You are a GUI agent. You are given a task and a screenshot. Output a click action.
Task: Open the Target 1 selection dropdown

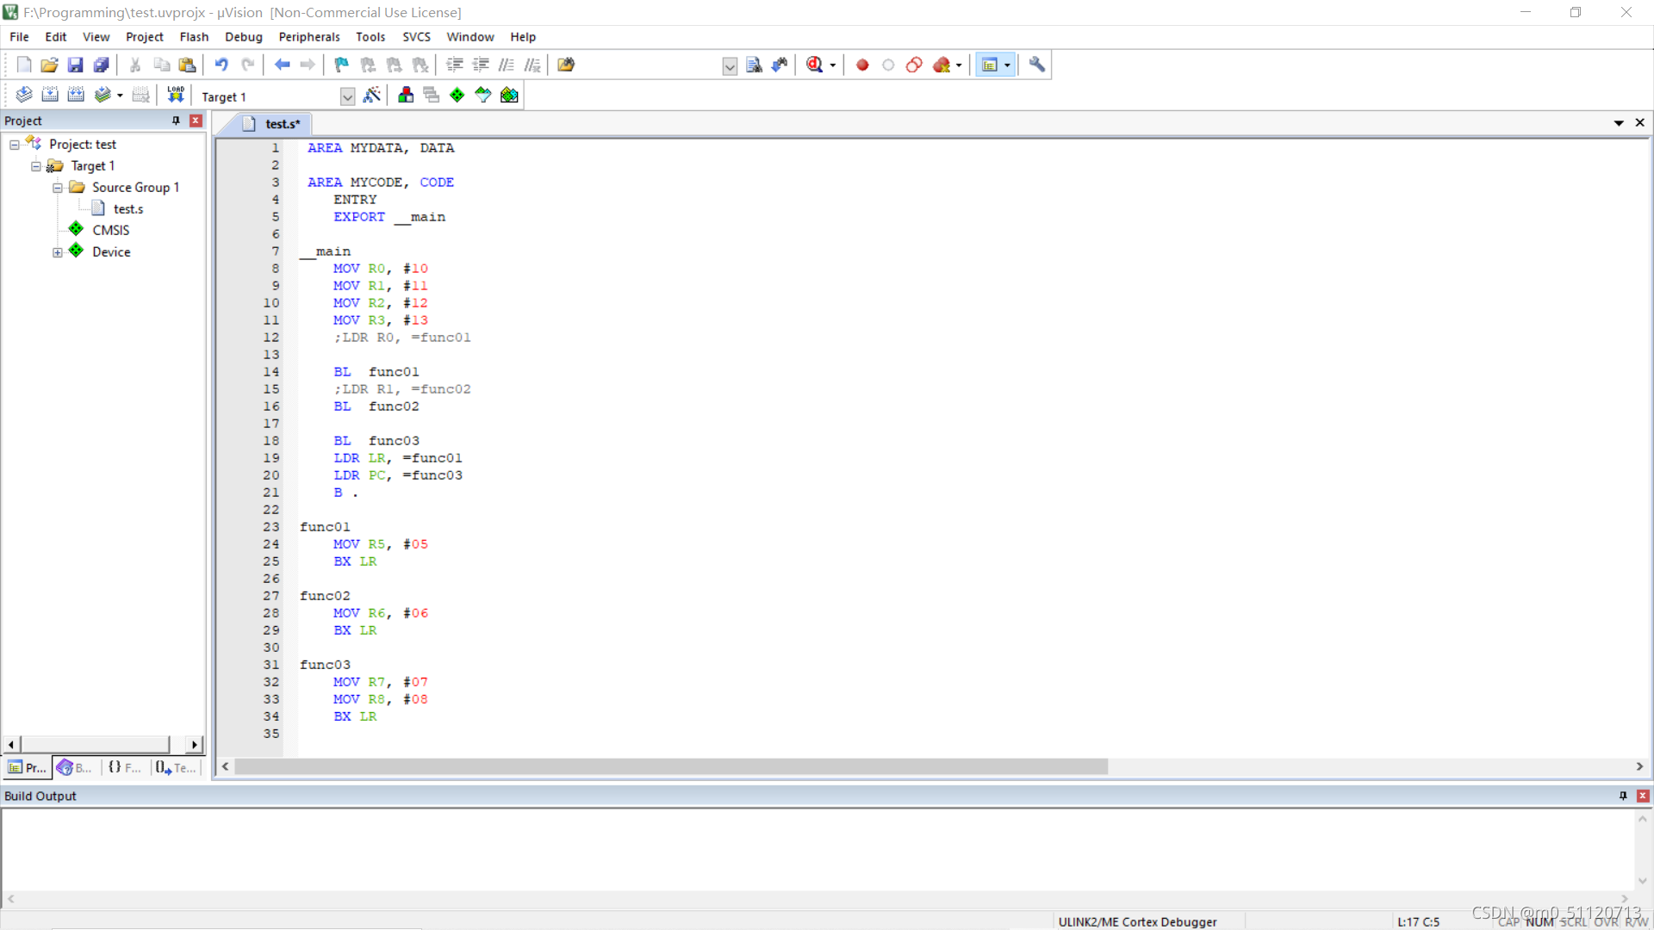pyautogui.click(x=347, y=96)
